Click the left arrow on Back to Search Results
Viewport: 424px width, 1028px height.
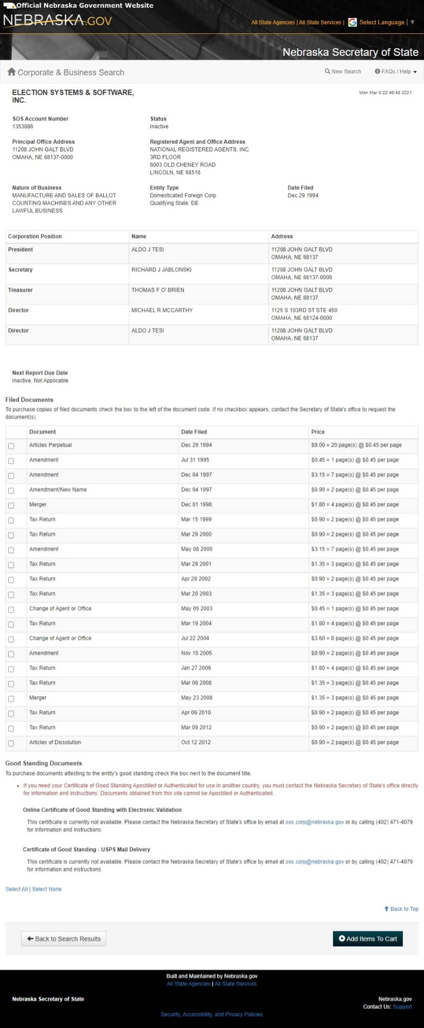[30, 938]
